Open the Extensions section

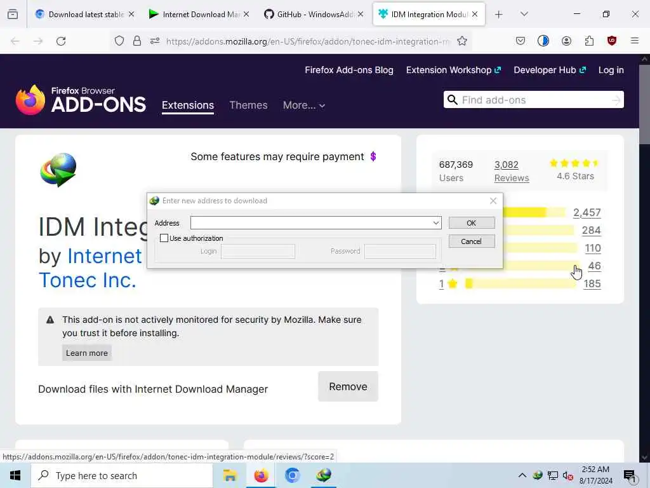point(188,105)
